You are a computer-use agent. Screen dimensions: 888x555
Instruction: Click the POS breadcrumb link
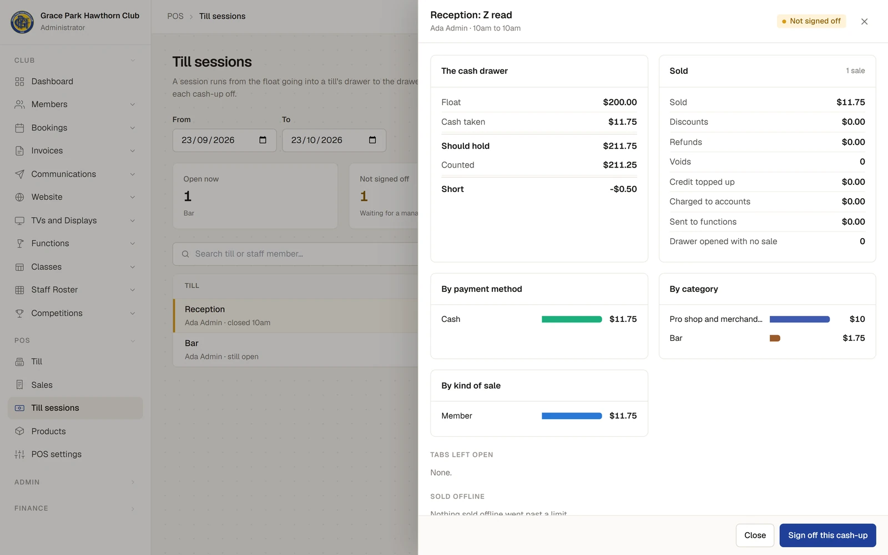tap(175, 16)
